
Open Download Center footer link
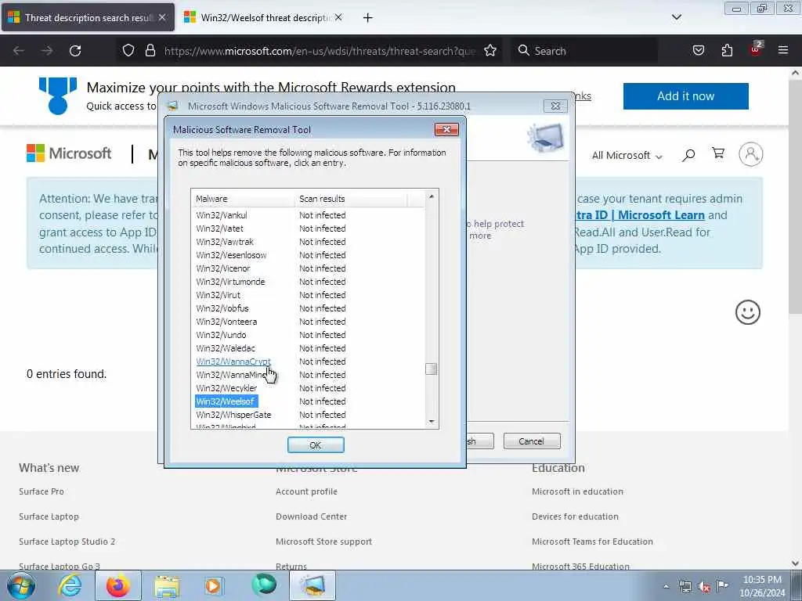311,516
